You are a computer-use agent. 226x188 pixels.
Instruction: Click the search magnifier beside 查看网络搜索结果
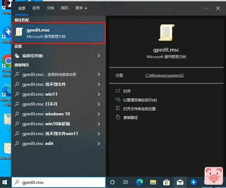click(x=17, y=74)
